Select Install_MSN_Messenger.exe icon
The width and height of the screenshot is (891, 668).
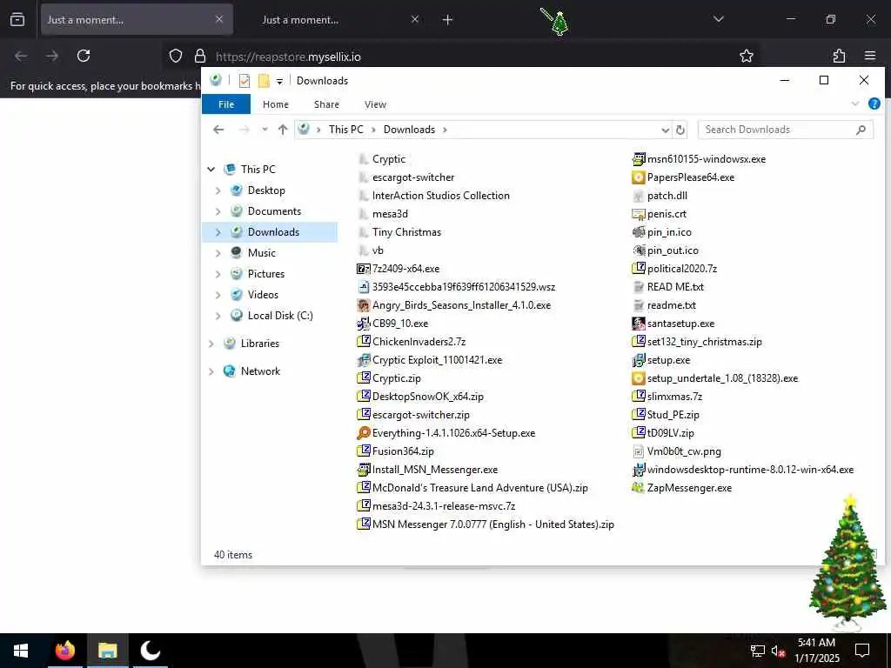coord(363,470)
